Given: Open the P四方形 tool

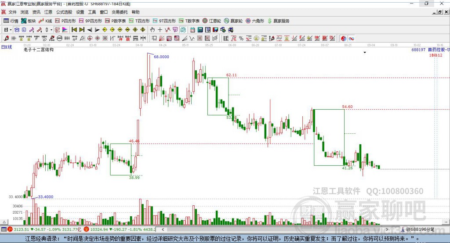Looking at the screenshot, I should (65, 21).
